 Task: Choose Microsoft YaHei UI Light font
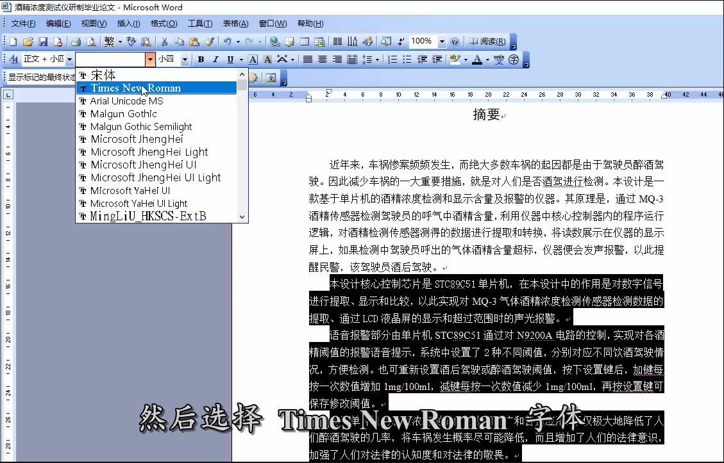[x=156, y=204]
